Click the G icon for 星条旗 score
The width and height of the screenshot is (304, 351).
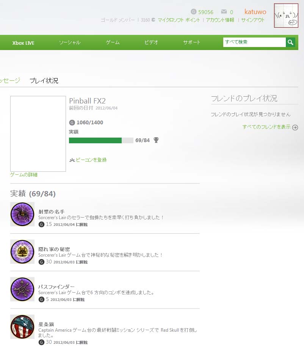tap(41, 342)
